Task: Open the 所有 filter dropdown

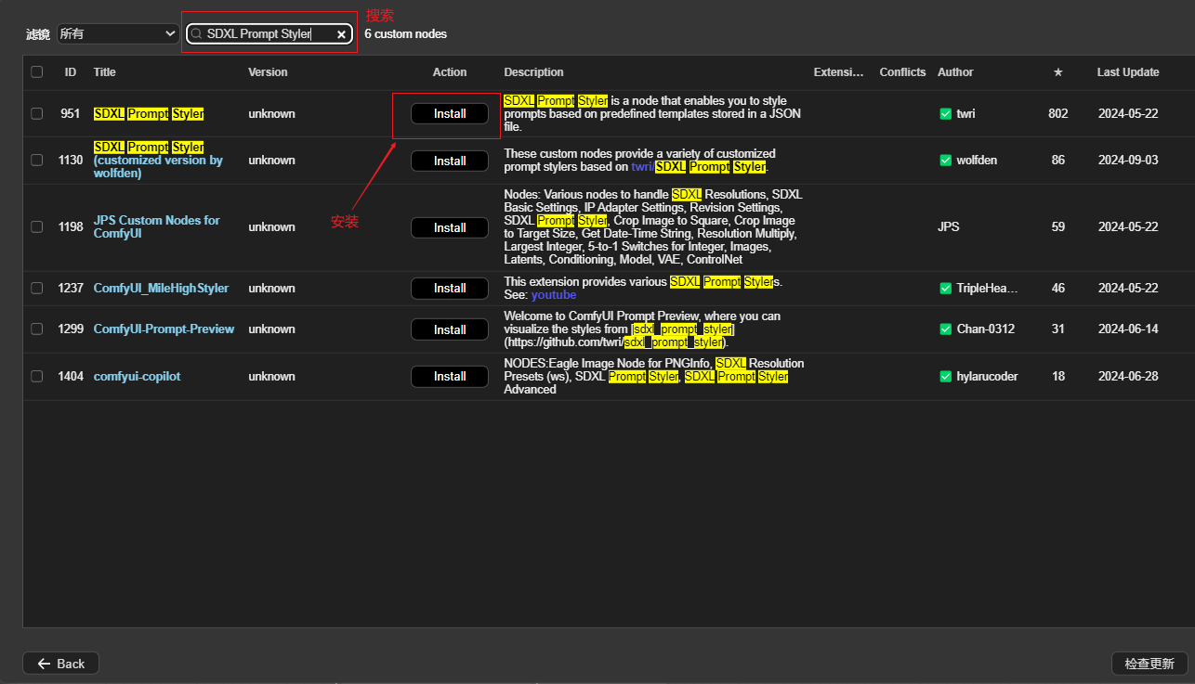Action: (118, 33)
